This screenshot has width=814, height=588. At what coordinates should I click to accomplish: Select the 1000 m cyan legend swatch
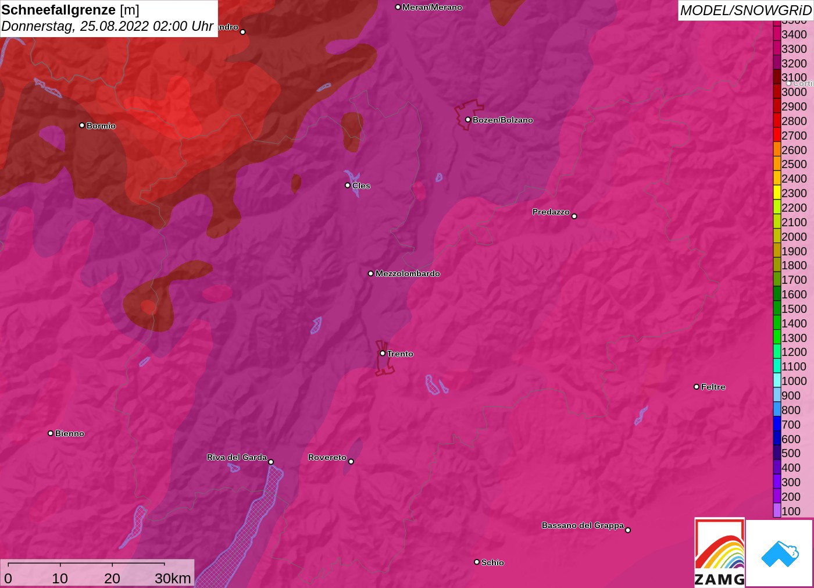click(777, 381)
